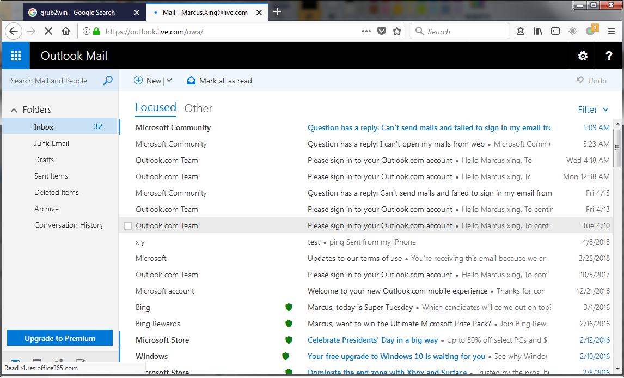Open Outlook settings gear
This screenshot has height=378, width=624.
coord(583,56)
